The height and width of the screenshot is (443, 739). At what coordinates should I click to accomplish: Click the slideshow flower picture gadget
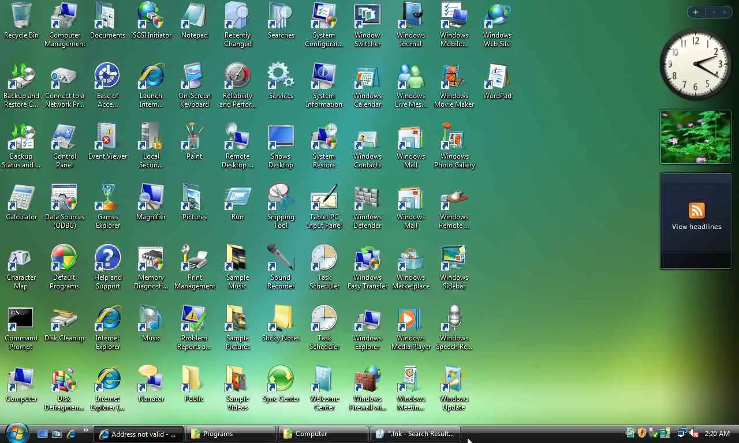click(696, 137)
